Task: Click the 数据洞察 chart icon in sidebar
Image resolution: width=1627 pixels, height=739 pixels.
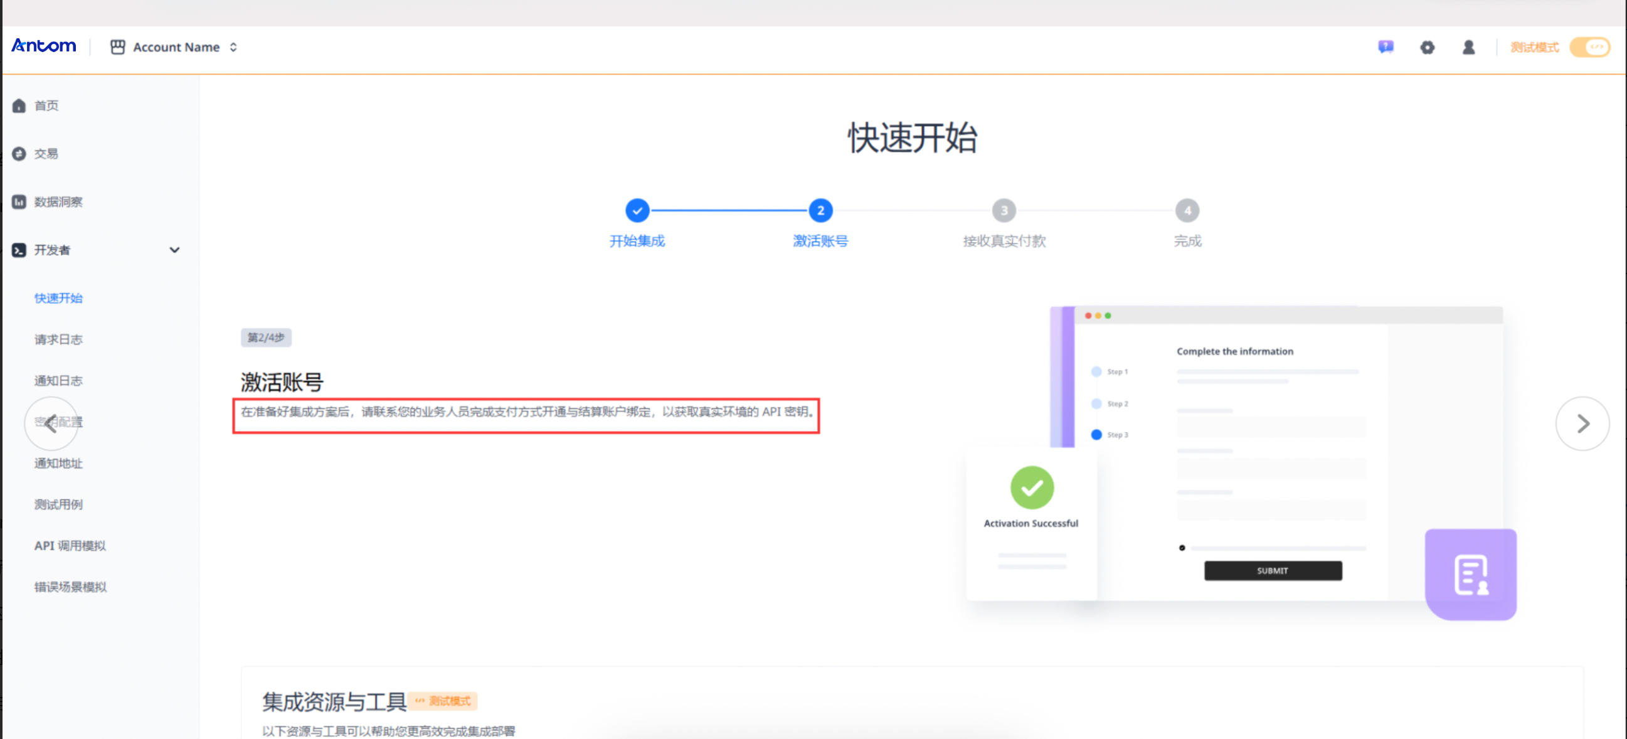Action: (19, 201)
